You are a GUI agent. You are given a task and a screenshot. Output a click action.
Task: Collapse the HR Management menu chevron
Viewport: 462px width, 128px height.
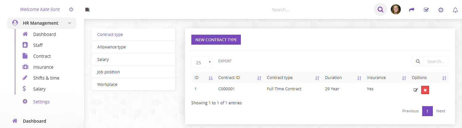70,23
